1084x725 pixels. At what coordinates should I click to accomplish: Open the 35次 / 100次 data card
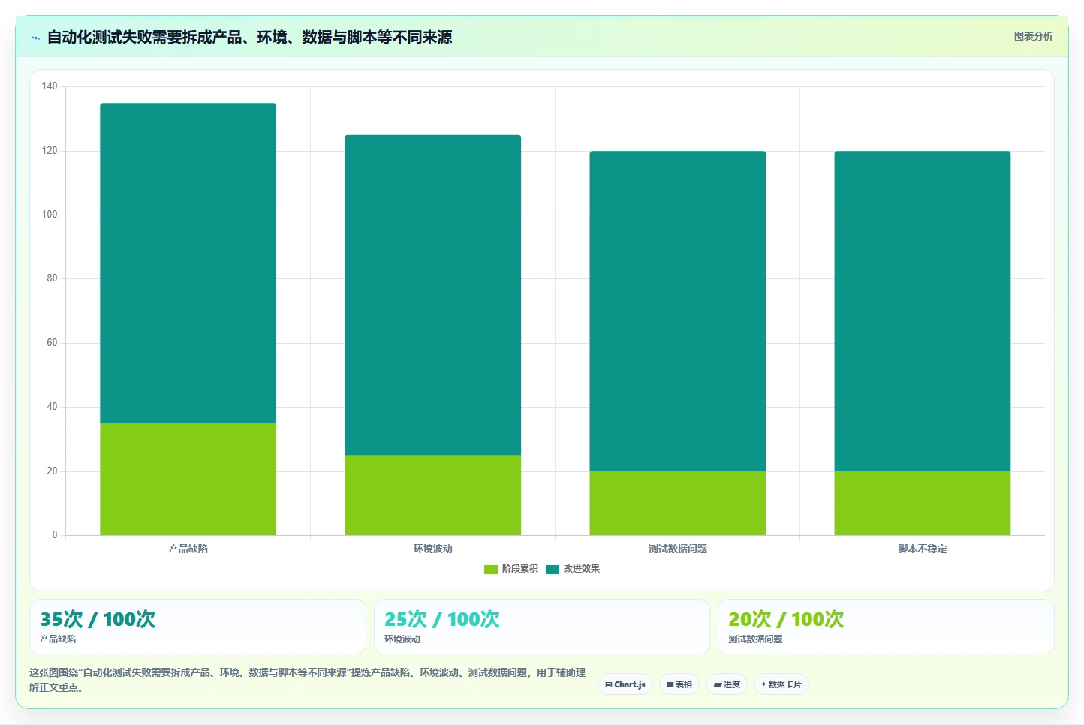pos(197,627)
